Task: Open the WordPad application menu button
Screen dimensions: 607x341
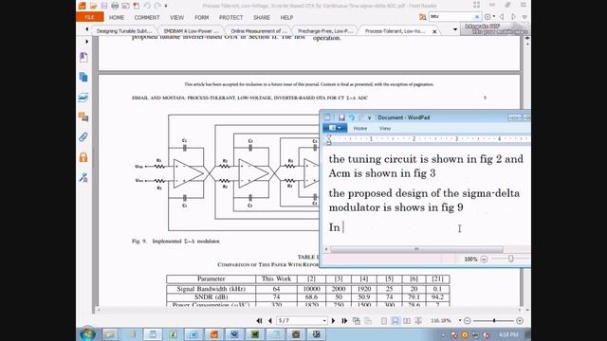Action: 335,129
